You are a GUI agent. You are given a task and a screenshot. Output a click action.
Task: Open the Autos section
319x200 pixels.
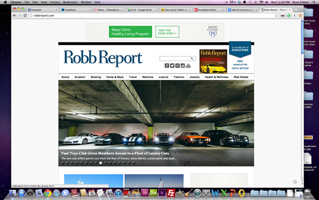tap(65, 77)
